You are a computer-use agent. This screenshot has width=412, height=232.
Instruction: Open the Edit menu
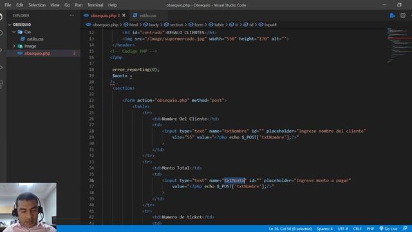pos(20,5)
